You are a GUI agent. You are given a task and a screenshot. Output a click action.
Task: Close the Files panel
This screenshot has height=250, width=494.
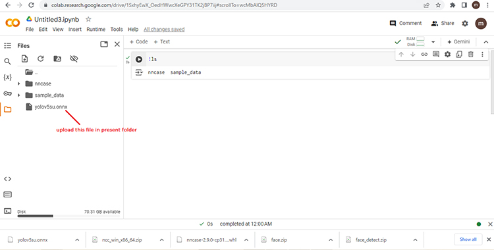click(117, 44)
